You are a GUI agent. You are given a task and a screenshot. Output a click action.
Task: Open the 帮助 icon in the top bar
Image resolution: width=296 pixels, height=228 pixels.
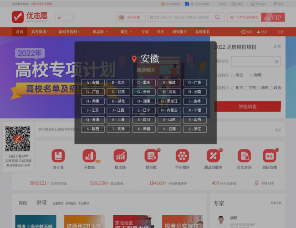click(x=275, y=4)
